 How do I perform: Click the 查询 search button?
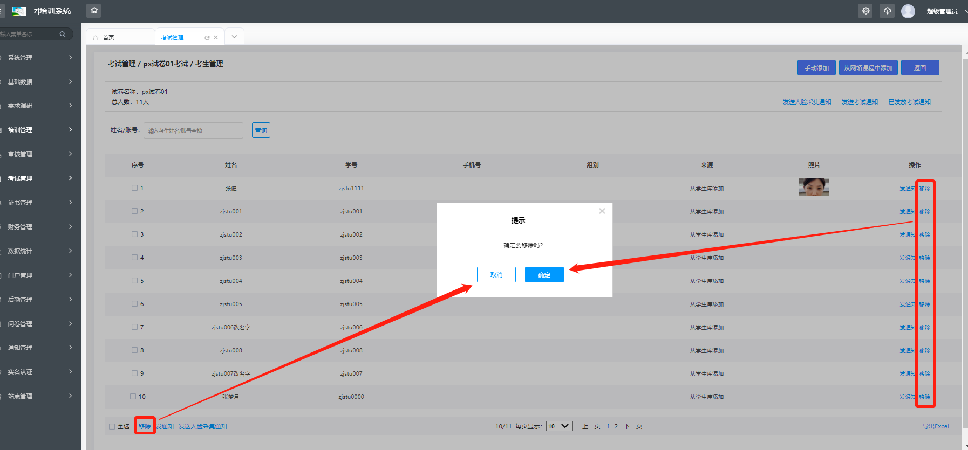pos(261,130)
